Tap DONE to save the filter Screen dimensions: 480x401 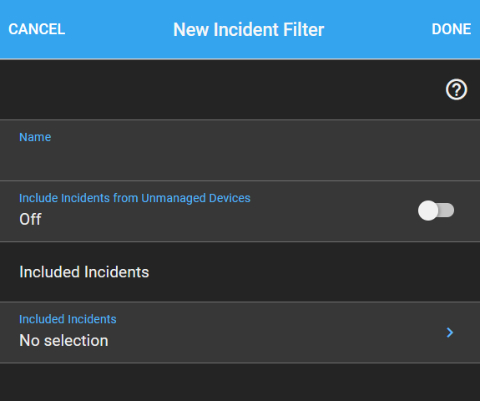click(x=452, y=29)
